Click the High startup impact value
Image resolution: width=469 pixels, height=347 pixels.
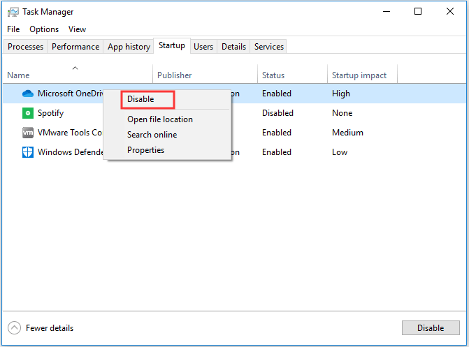341,94
